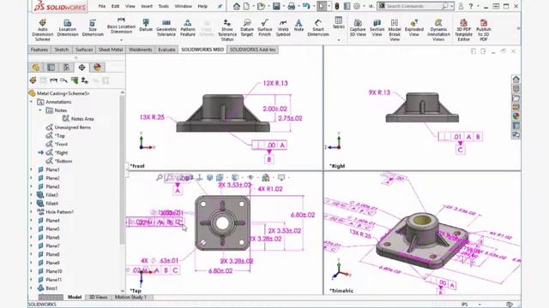Add a Surface Finish symbol
Image resolution: width=549 pixels, height=308 pixels.
265,28
